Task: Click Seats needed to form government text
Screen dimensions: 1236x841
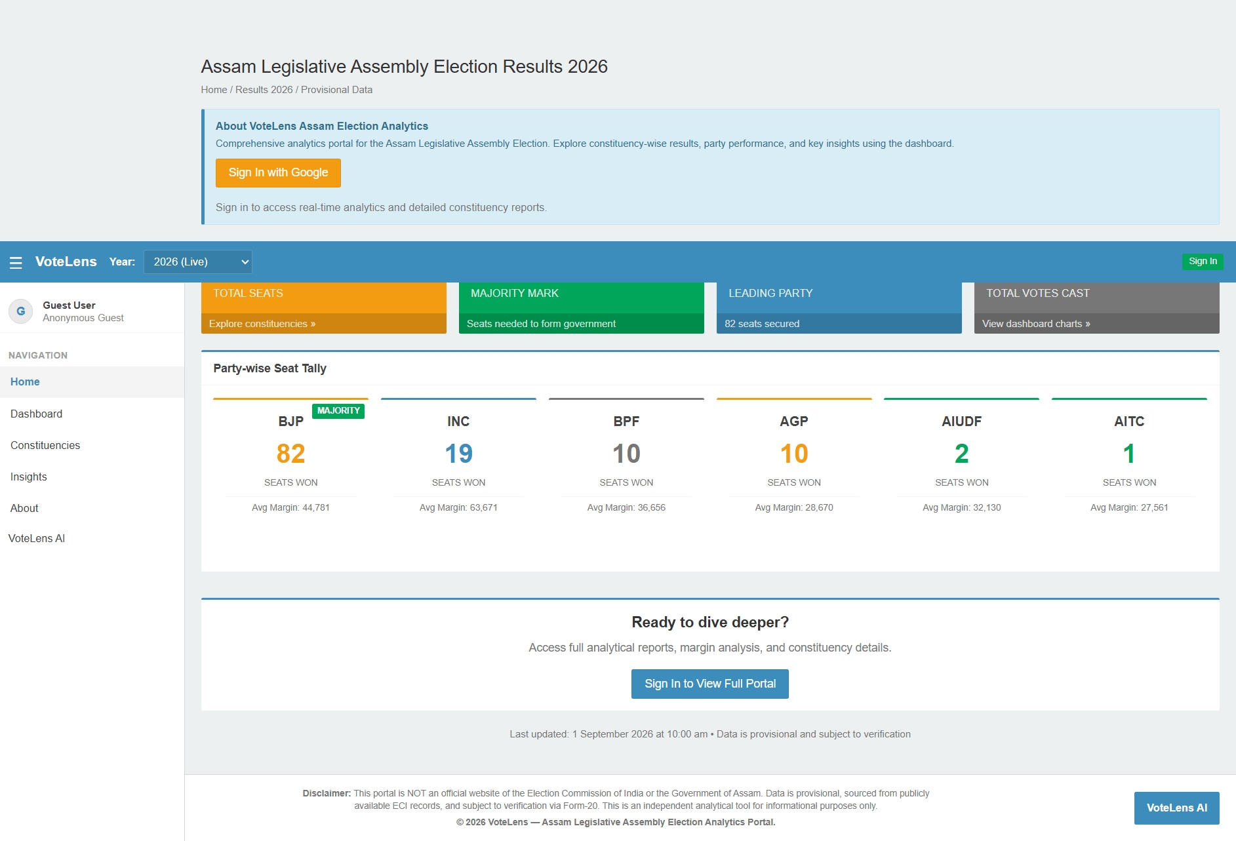Action: [541, 323]
